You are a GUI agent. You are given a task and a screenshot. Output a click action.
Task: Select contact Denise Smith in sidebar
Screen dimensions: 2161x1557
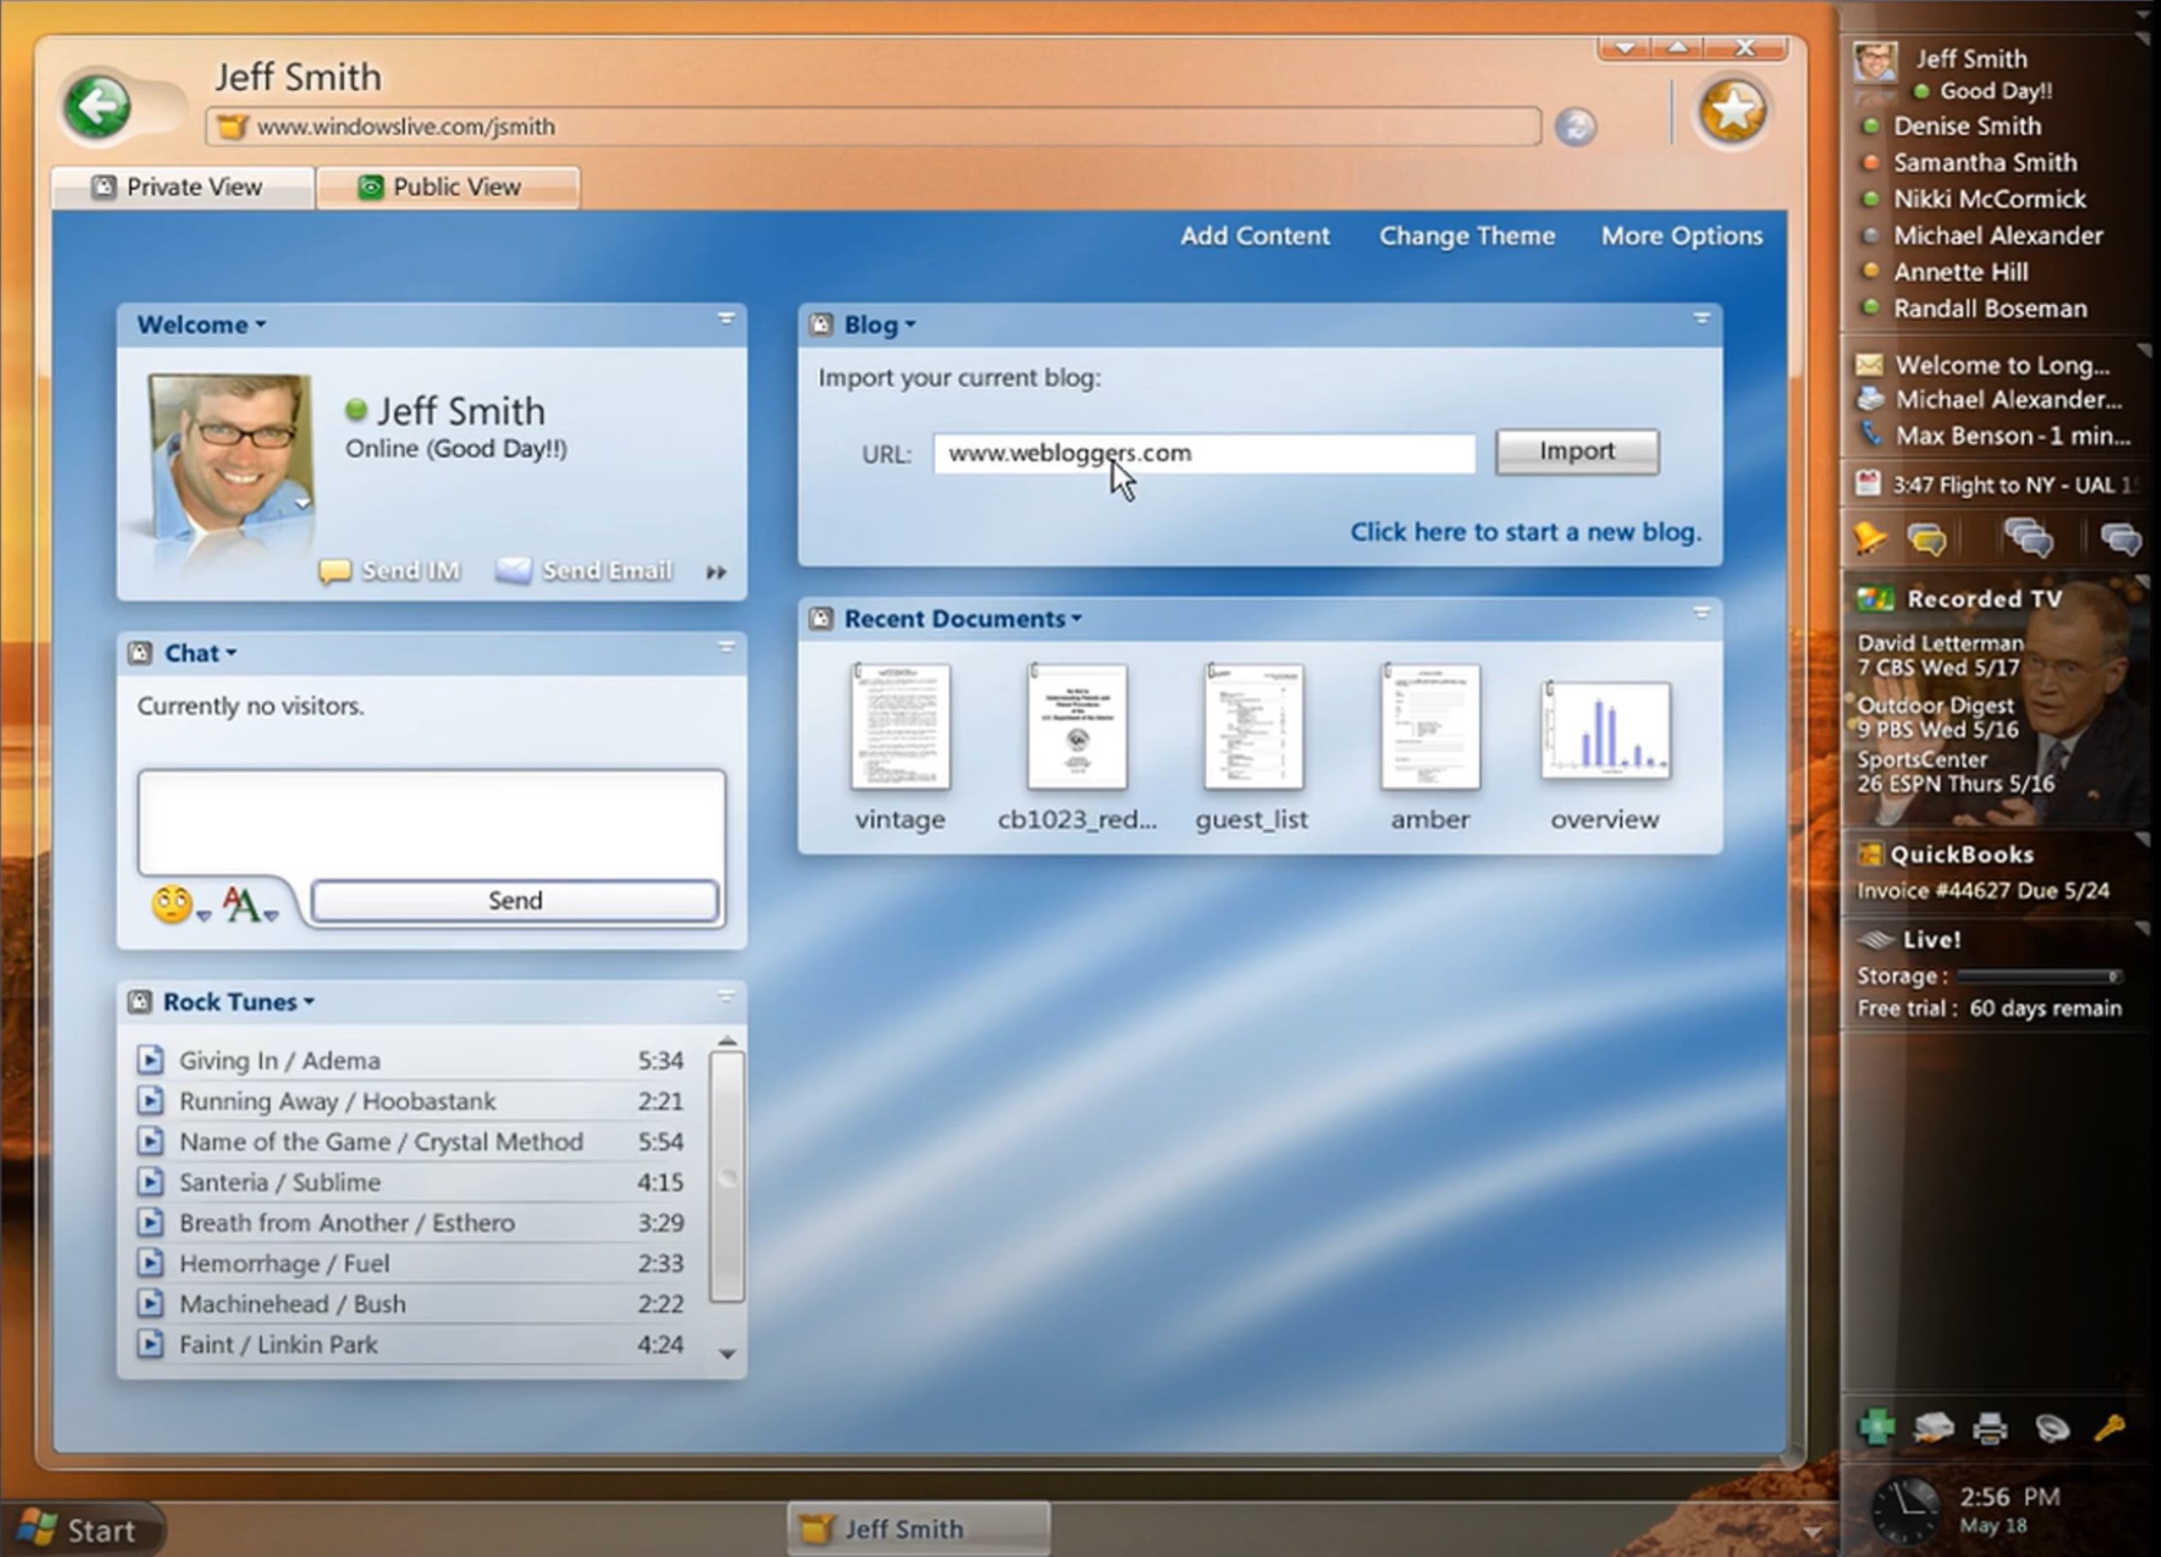coord(1967,126)
